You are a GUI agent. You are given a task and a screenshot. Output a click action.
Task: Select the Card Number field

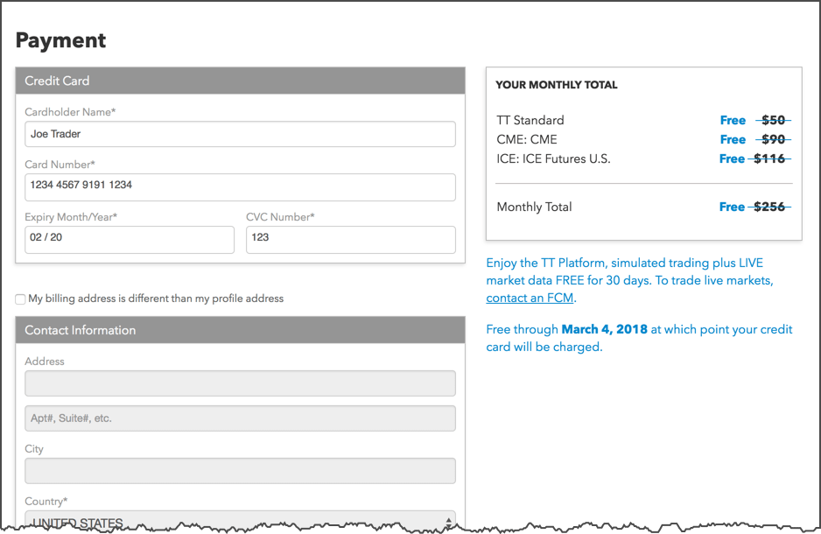click(240, 187)
